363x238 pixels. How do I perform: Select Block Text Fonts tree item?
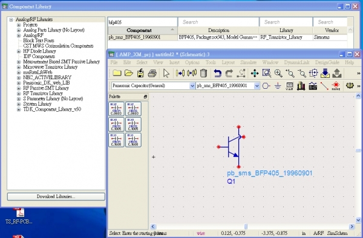click(x=39, y=40)
